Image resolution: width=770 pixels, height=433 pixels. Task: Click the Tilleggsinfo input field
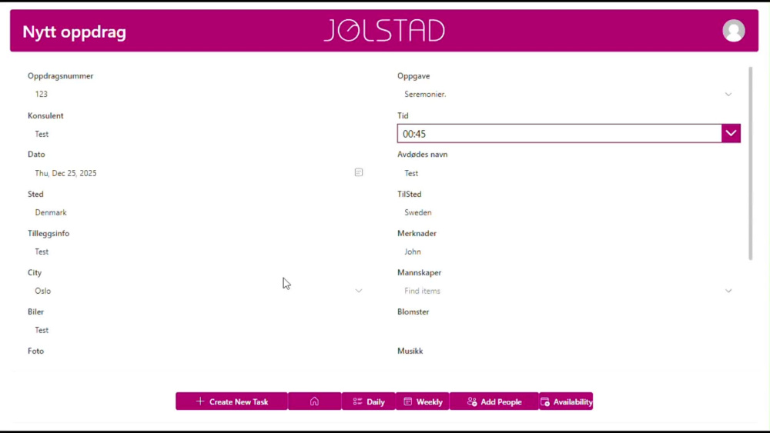point(199,251)
